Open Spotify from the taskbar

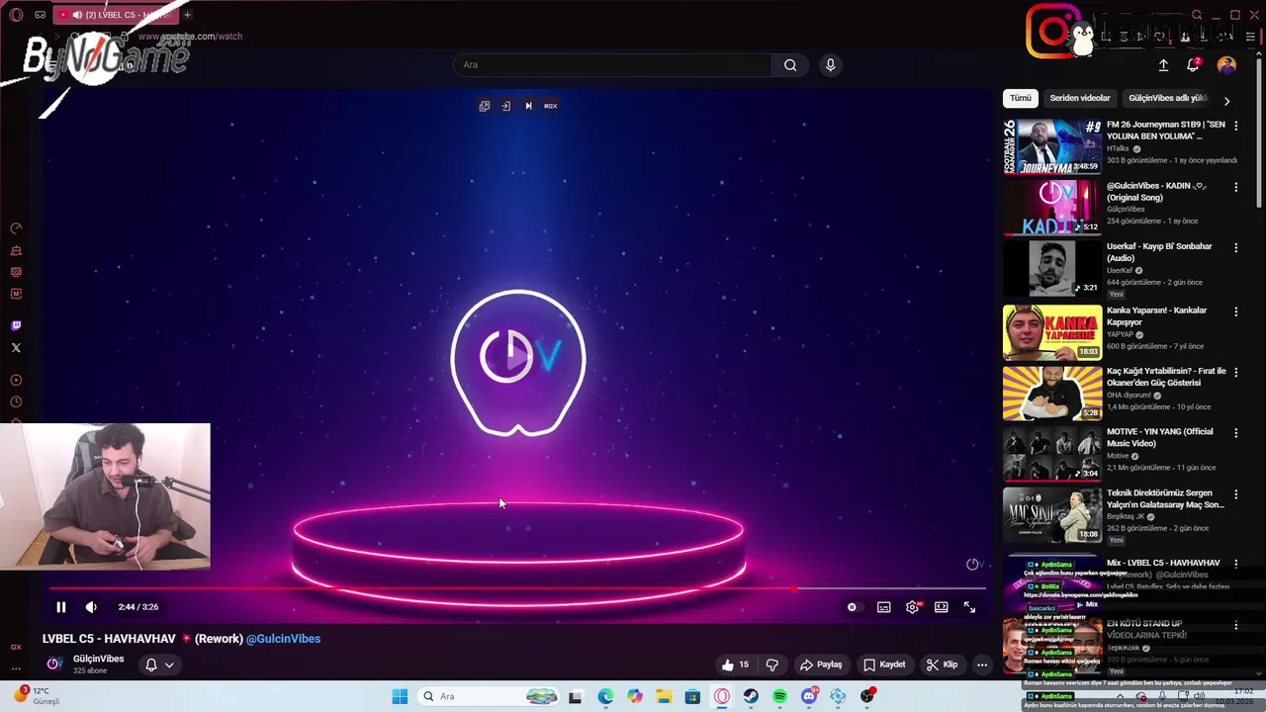(x=779, y=696)
